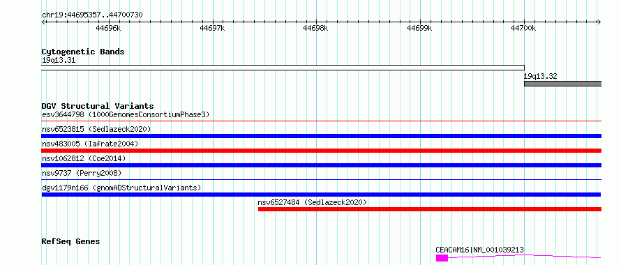Open nsv9737 (Perry2008) label
621x265 pixels.
(x=82, y=173)
